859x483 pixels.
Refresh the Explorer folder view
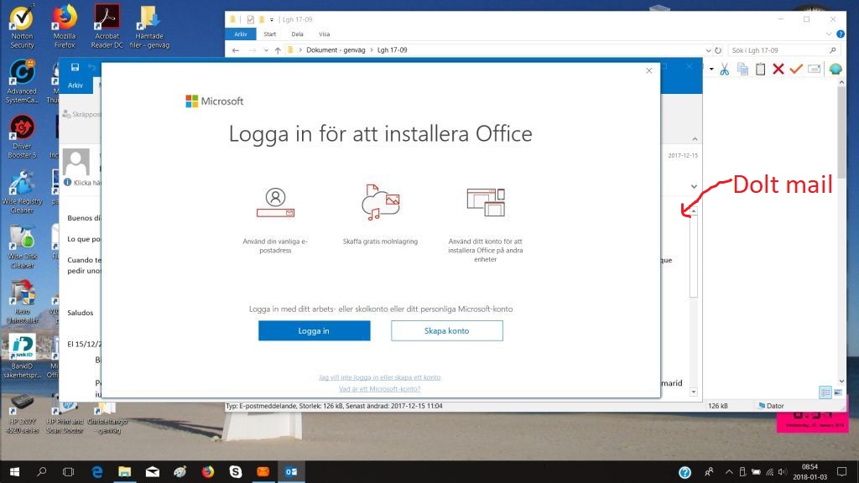point(718,50)
